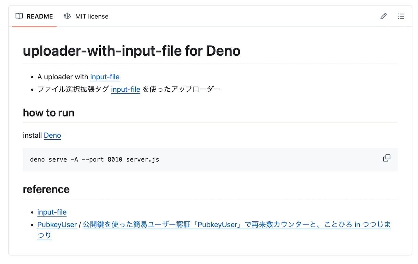Image resolution: width=418 pixels, height=264 pixels.
Task: Click the "を使ったアップローダー" text
Action: [x=181, y=89]
